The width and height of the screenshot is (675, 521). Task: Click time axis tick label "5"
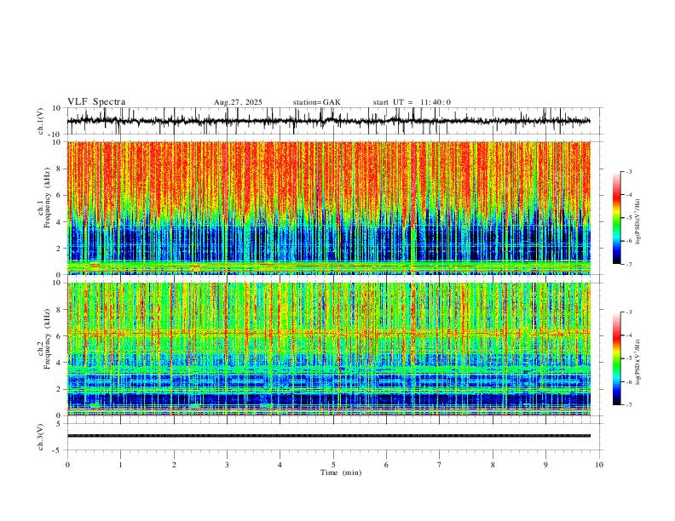(x=333, y=465)
